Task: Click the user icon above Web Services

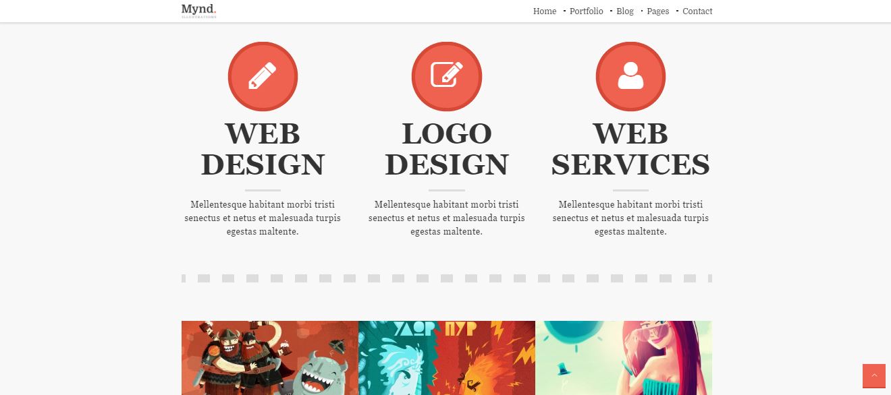Action: pyautogui.click(x=630, y=76)
